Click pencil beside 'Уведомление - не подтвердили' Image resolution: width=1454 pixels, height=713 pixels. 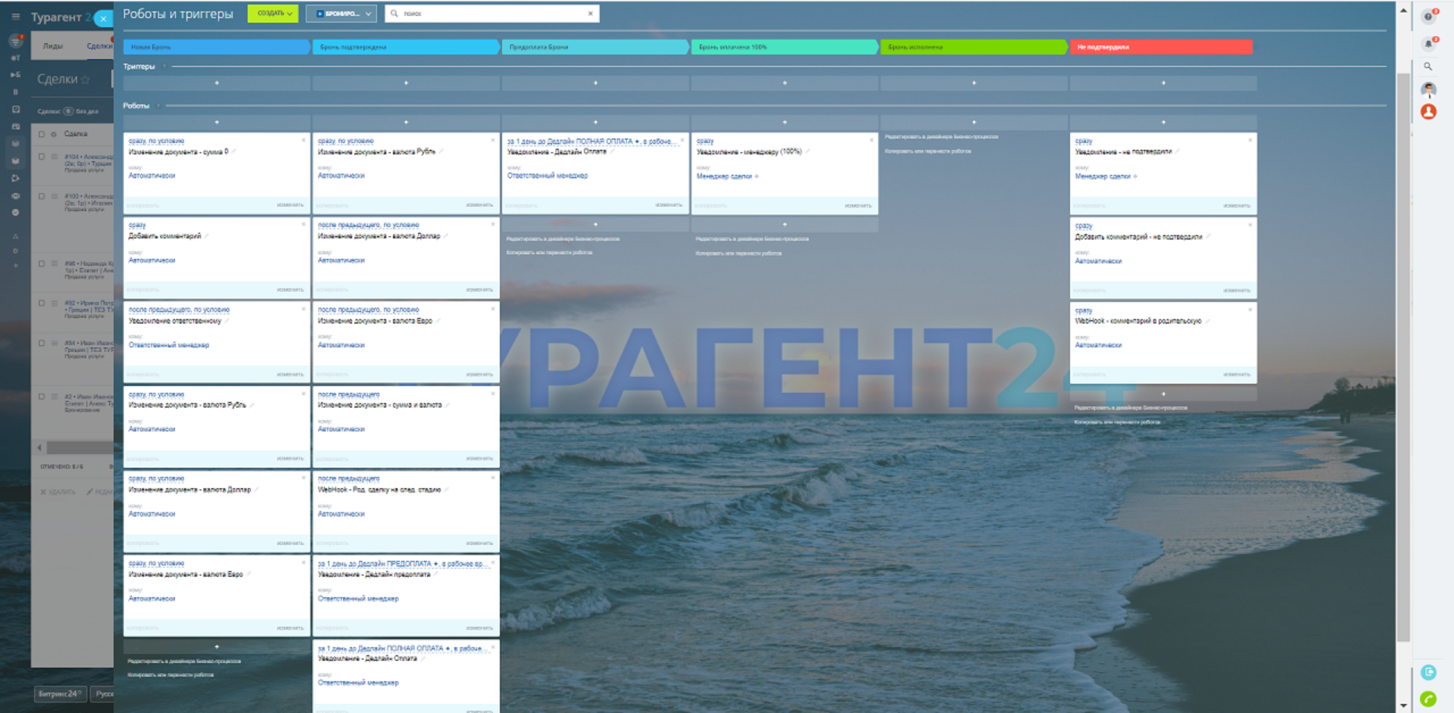pyautogui.click(x=1178, y=151)
